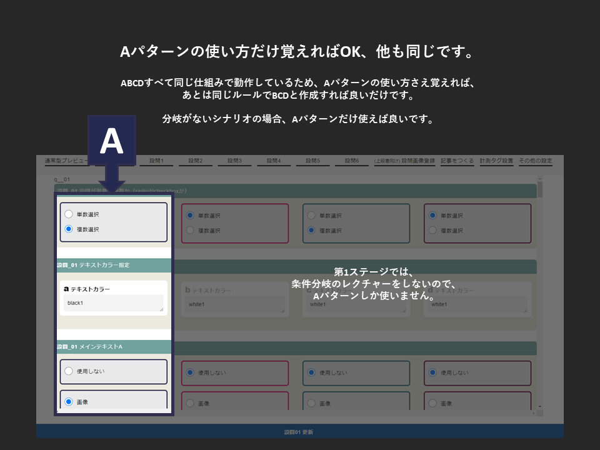The width and height of the screenshot is (600, 450).
Task: Switch to the 設問4 tab
Action: point(273,161)
